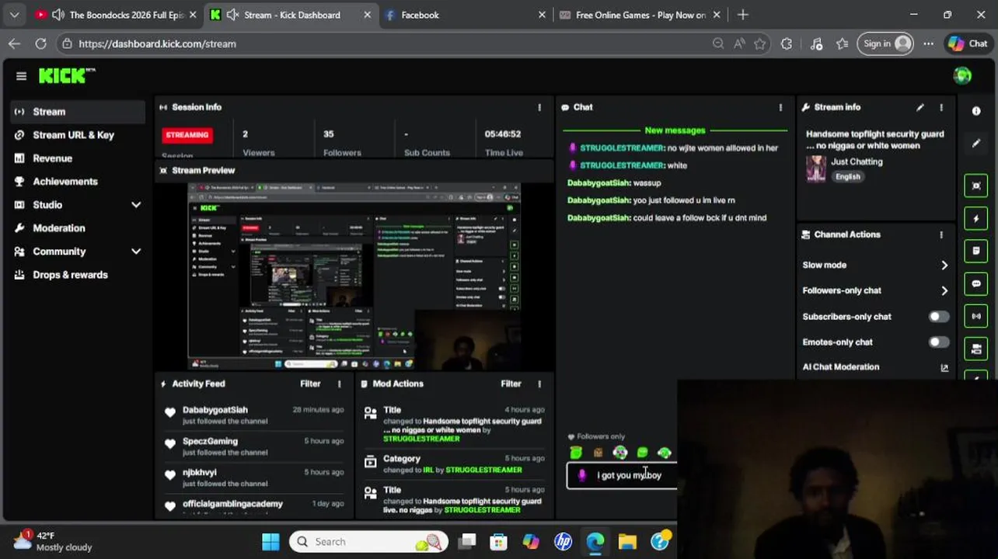Add this page to favorites with star icon
The image size is (998, 559).
tap(760, 43)
